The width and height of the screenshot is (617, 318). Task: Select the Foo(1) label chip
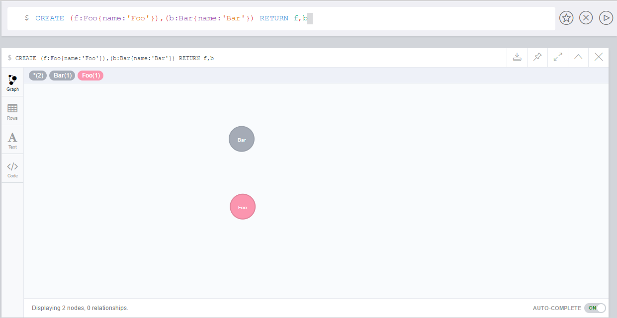90,75
